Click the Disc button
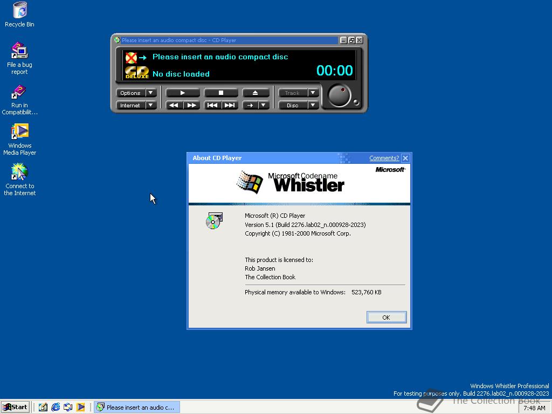The image size is (552, 414). pyautogui.click(x=292, y=105)
